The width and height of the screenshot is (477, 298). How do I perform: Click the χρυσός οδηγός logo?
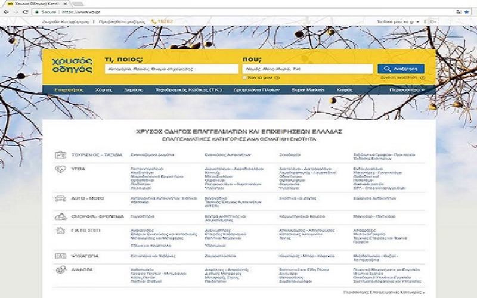coord(72,65)
